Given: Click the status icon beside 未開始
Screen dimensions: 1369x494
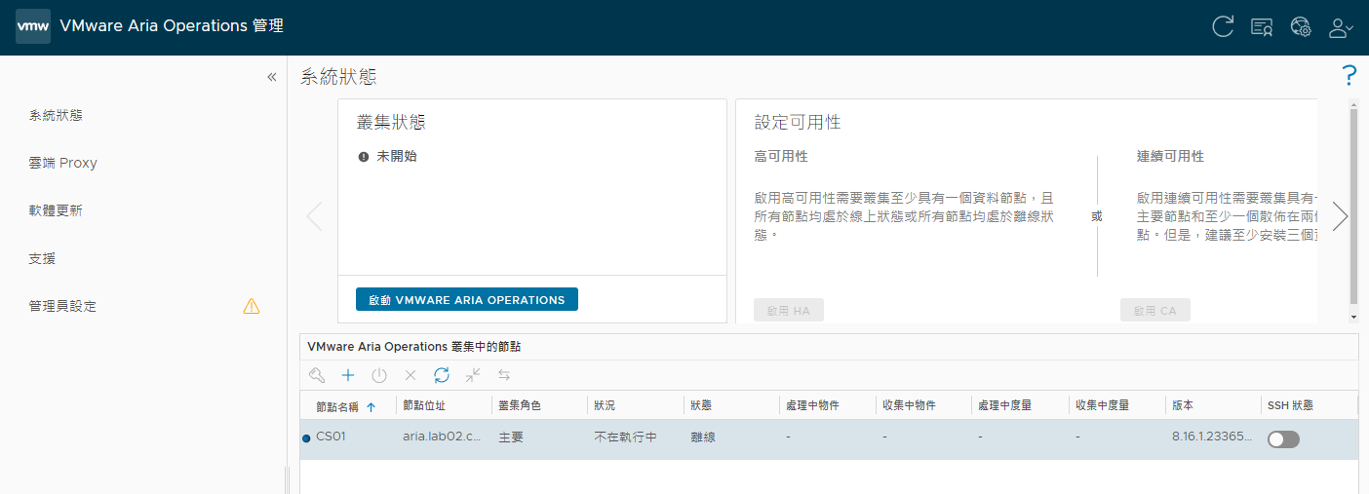Looking at the screenshot, I should coord(363,156).
